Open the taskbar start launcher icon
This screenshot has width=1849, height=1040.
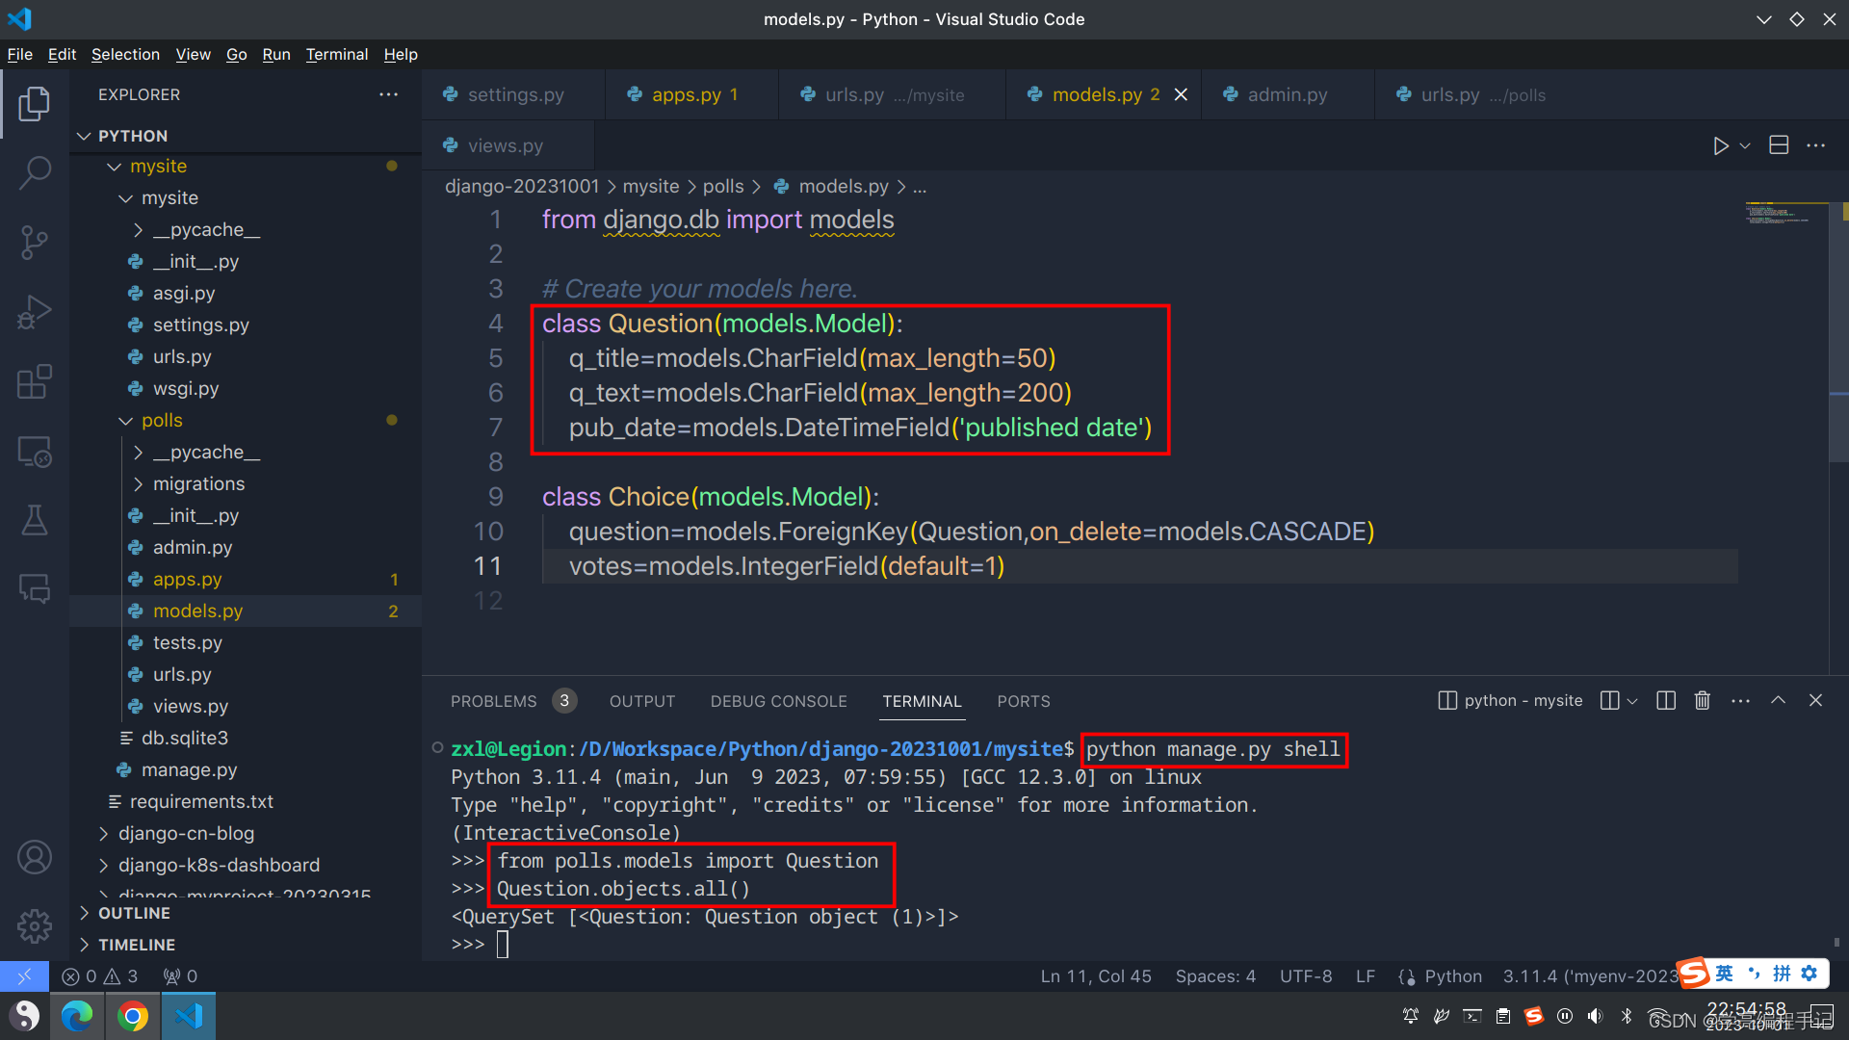[x=26, y=1016]
